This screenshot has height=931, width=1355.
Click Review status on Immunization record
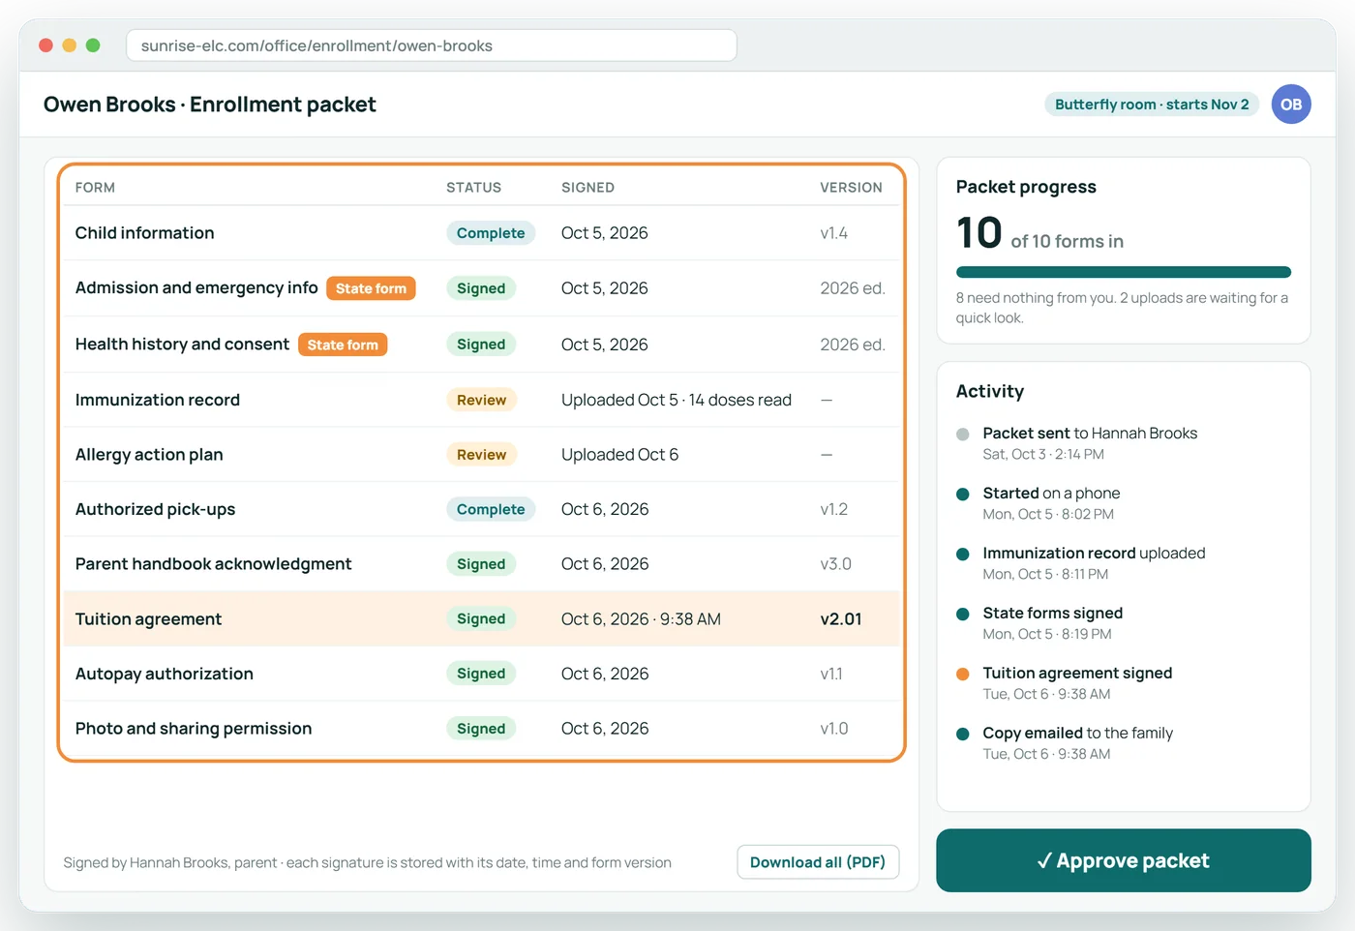click(x=481, y=400)
